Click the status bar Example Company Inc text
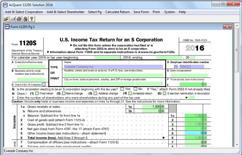This screenshot has height=155, width=242. click(19, 151)
